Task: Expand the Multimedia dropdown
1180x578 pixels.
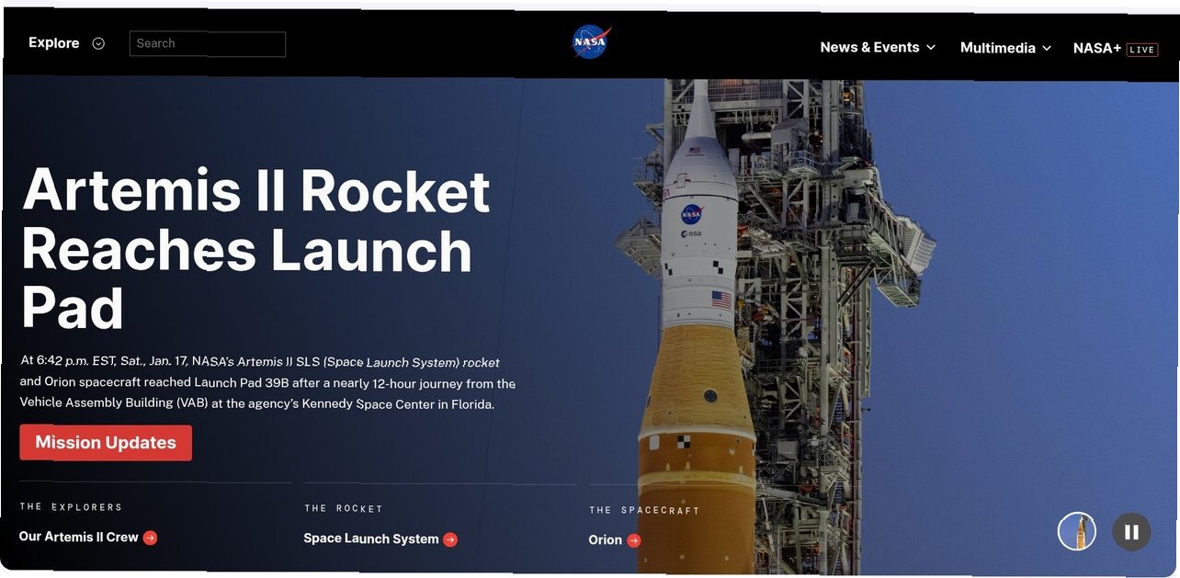Action: 1005,48
